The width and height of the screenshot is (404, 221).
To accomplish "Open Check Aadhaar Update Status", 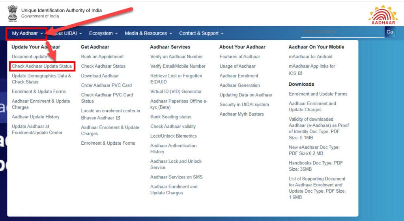I will click(x=42, y=66).
